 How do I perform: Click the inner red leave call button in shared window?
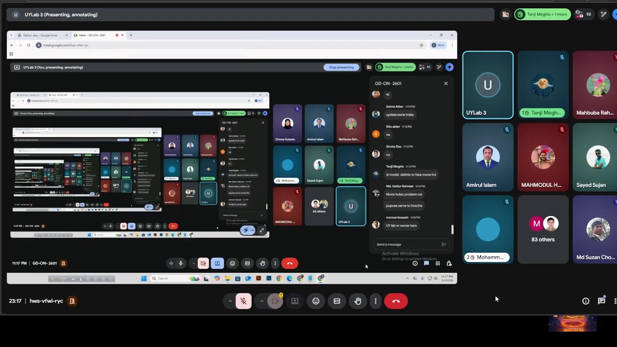click(290, 264)
